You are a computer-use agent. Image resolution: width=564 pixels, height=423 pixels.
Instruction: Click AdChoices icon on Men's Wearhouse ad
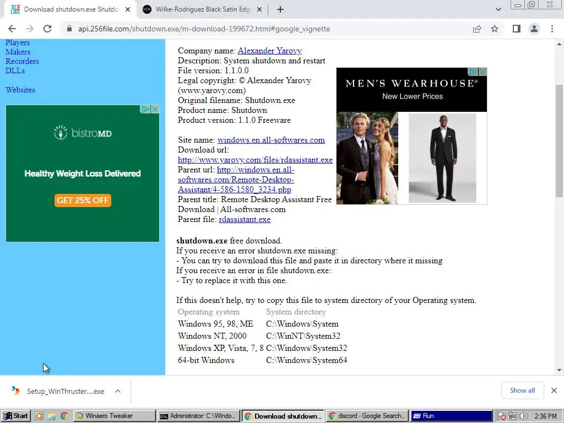[473, 72]
